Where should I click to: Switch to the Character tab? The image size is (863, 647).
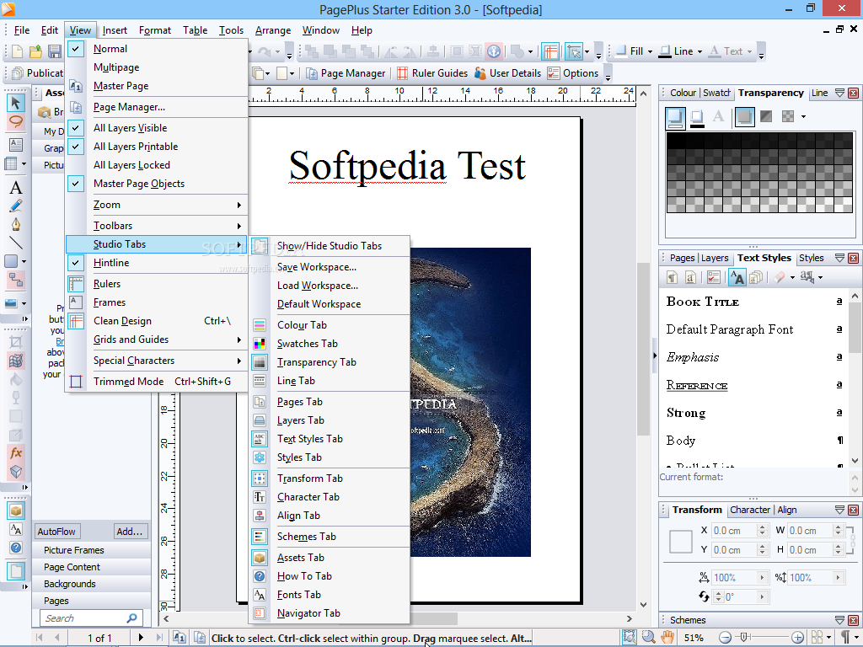tap(749, 510)
